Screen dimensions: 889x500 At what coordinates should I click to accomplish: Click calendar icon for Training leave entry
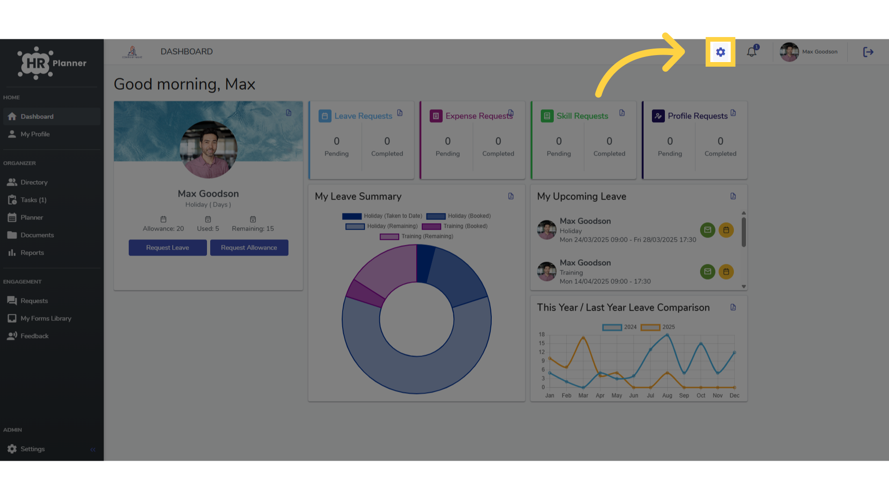point(726,272)
